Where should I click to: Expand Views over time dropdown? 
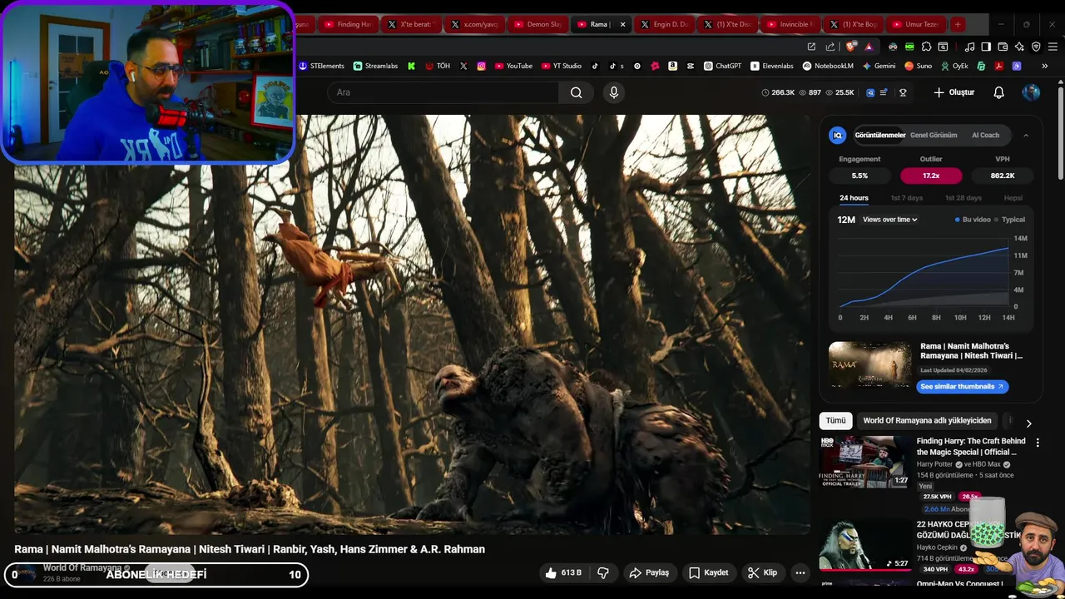889,220
